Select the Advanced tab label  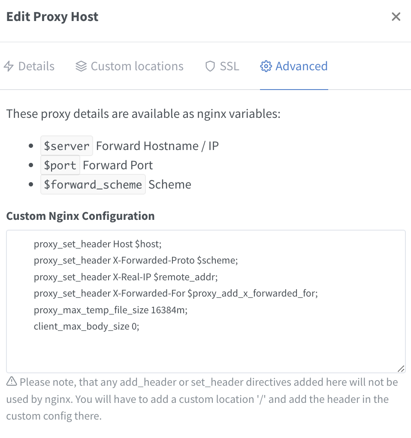302,66
